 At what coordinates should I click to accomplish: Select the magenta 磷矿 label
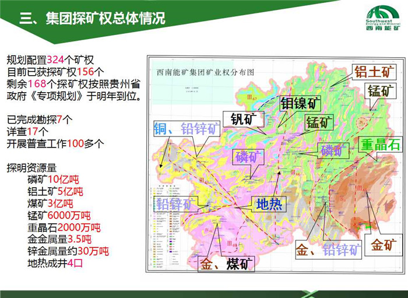tap(250, 156)
